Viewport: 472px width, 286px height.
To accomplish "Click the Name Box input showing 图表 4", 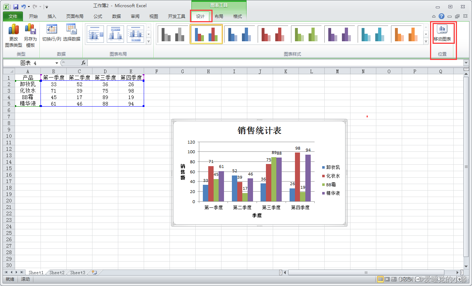I will [x=29, y=63].
